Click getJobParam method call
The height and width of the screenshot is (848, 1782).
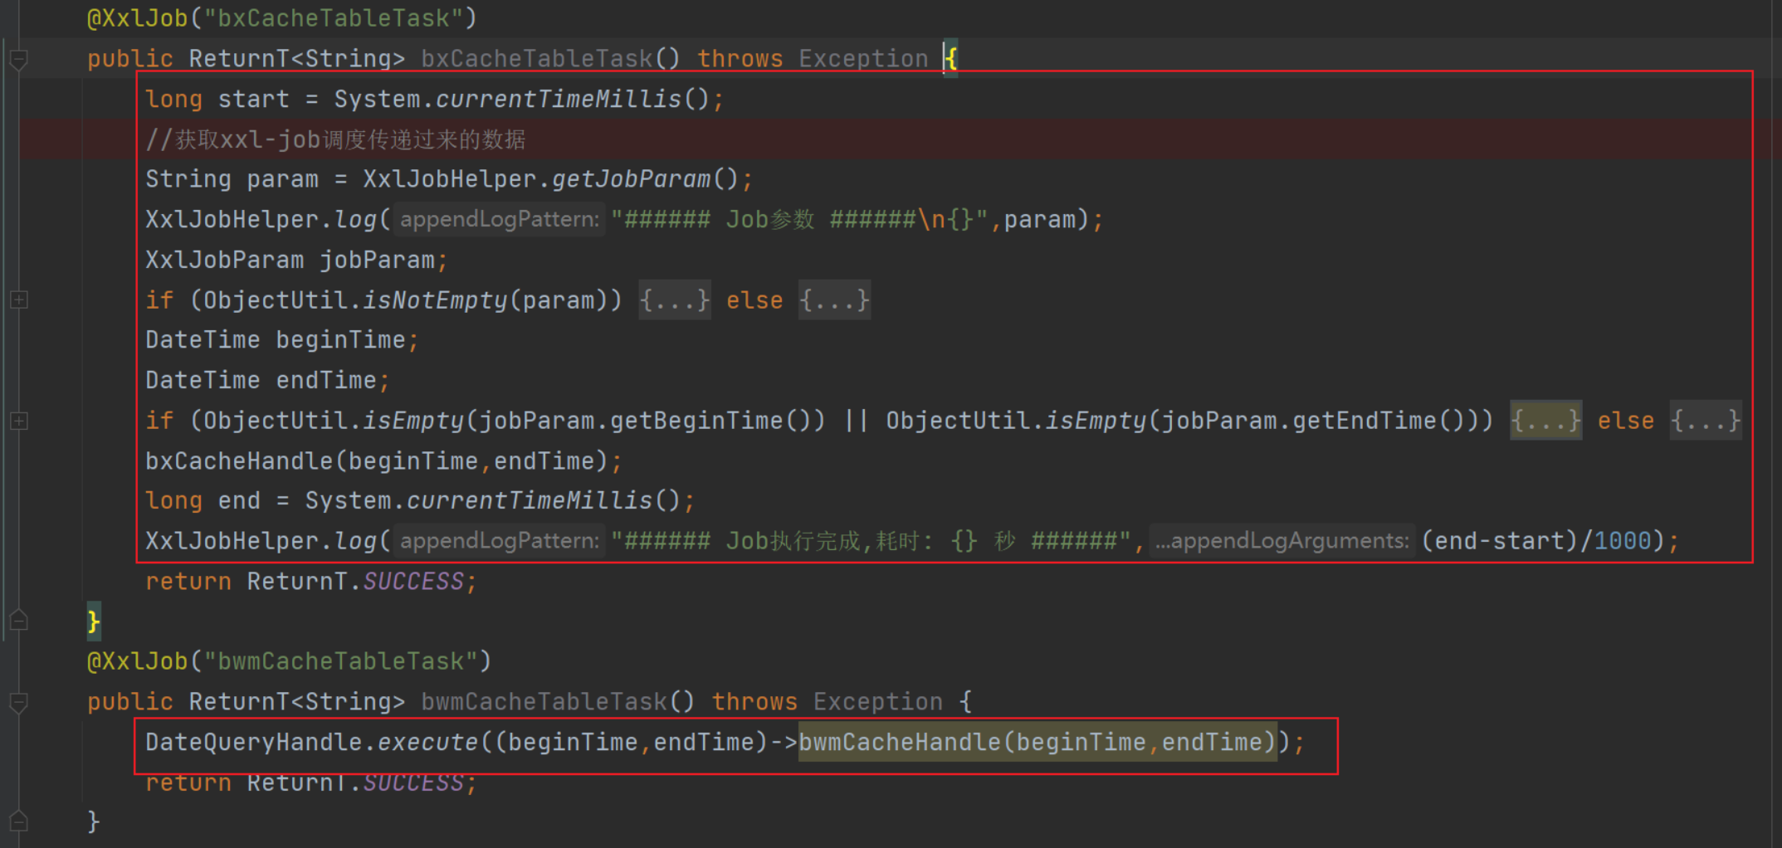(631, 179)
